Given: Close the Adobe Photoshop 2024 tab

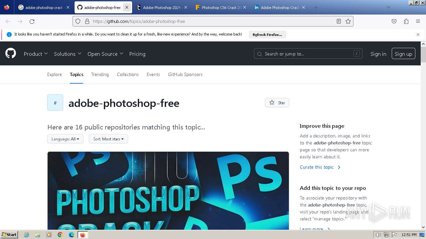Looking at the screenshot, I should point(185,7).
